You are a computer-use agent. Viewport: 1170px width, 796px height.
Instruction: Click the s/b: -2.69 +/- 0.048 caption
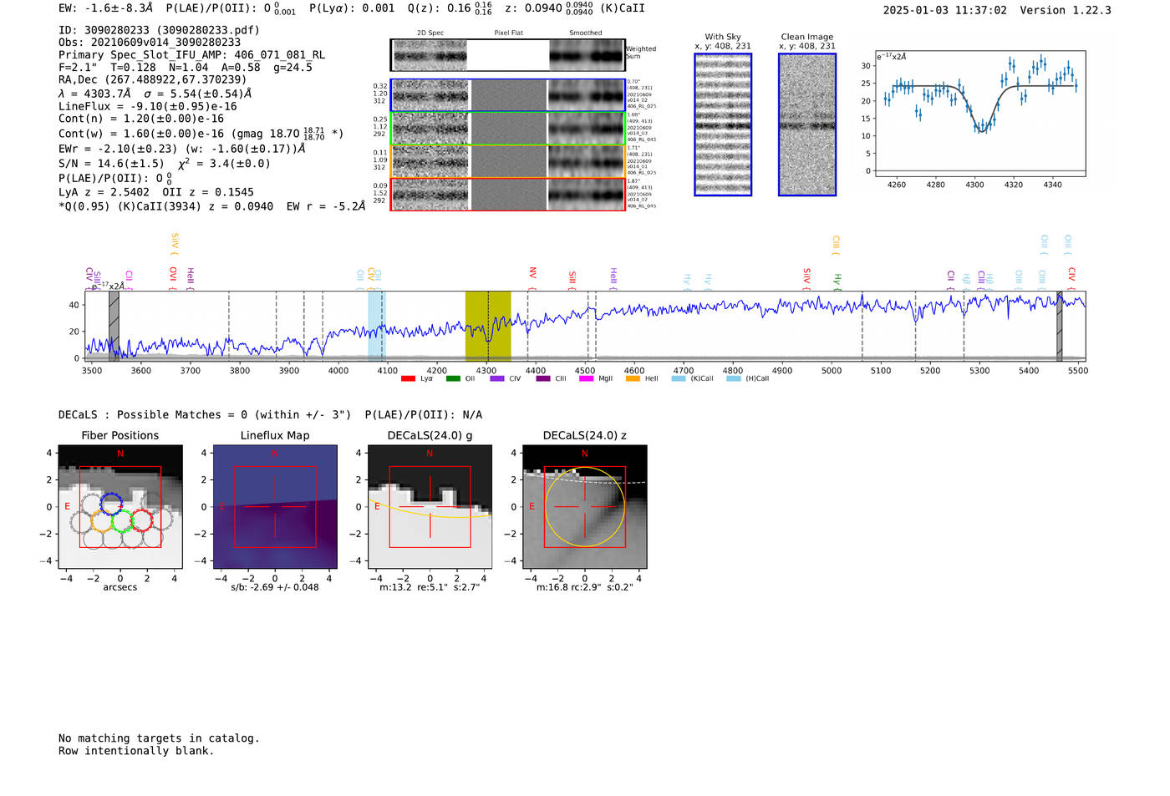click(x=275, y=587)
